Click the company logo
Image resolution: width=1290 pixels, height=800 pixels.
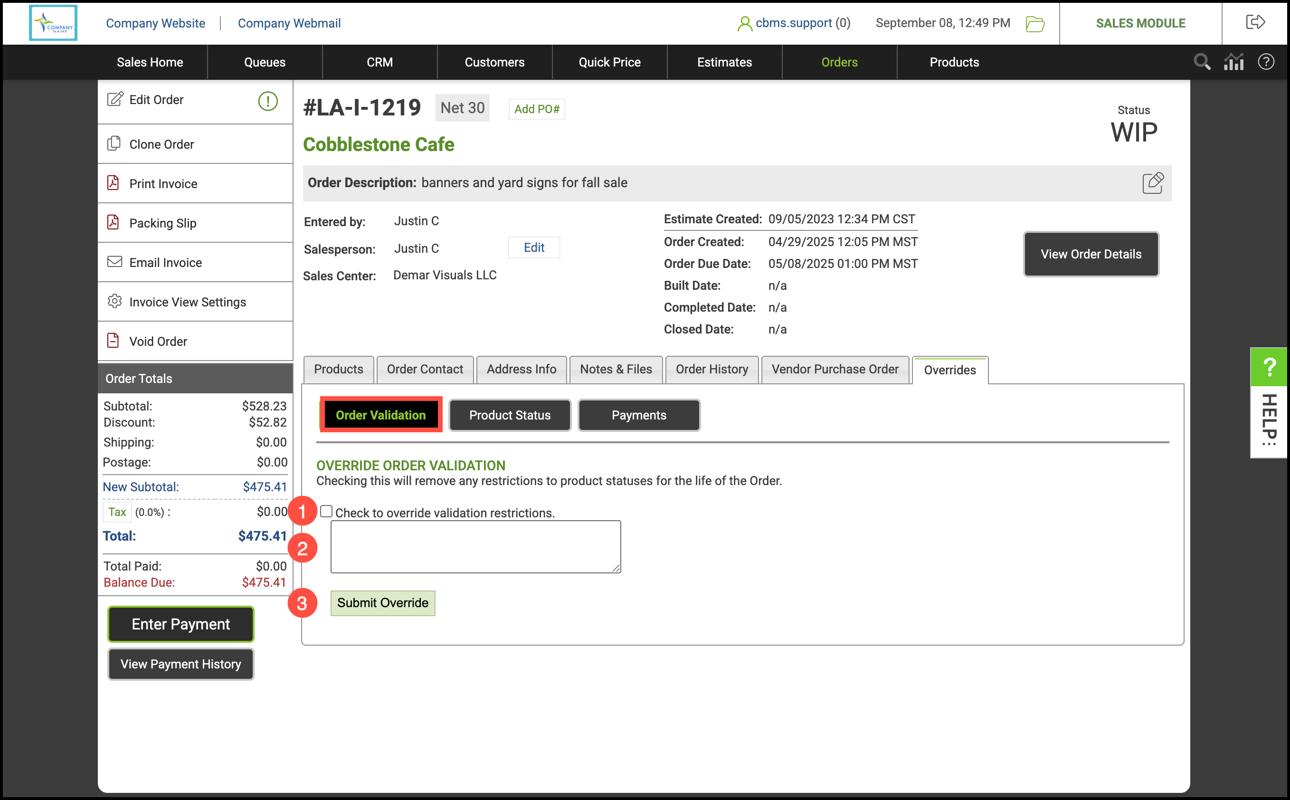click(53, 23)
